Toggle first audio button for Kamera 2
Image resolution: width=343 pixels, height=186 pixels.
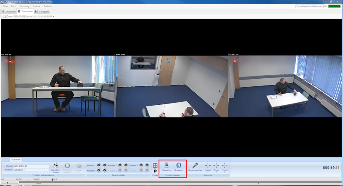[120, 165]
